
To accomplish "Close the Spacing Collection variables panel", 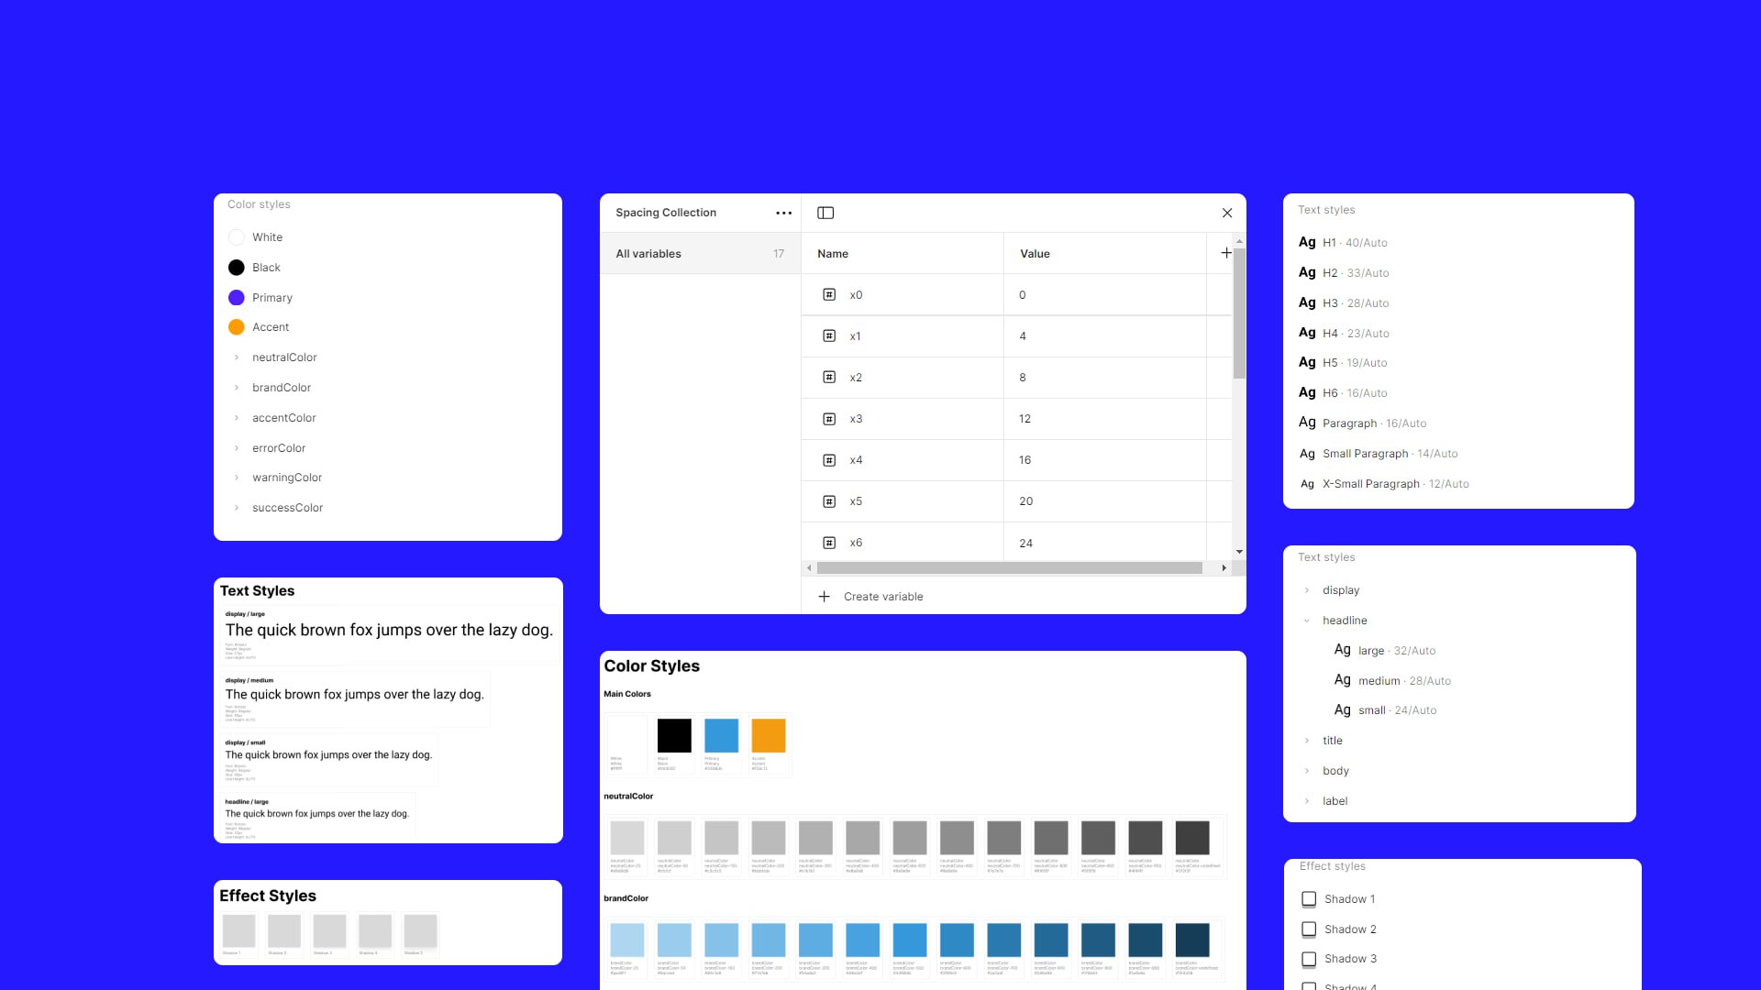I will [1227, 213].
